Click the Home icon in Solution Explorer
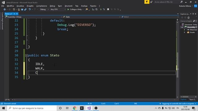 coord(188,18)
